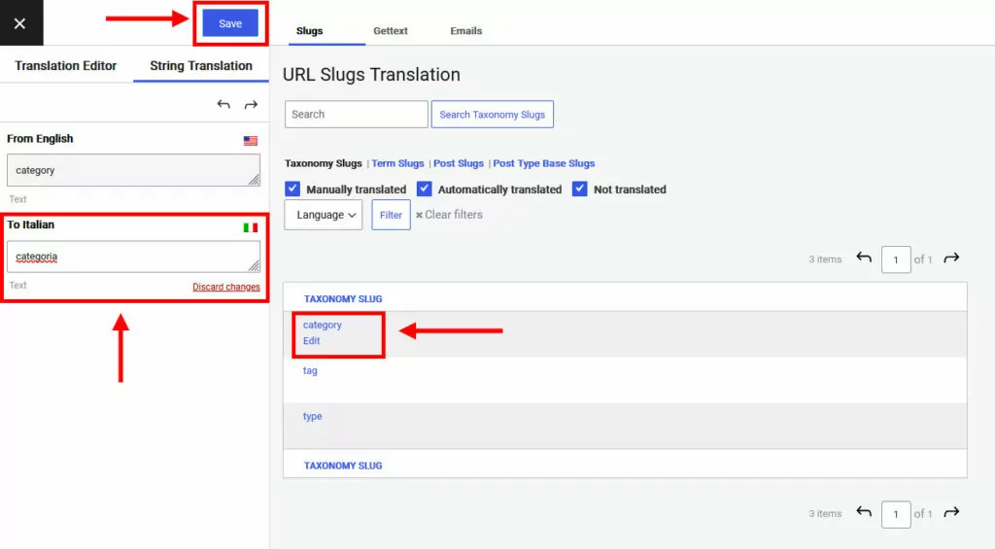Click the Clear filters x icon

pos(419,215)
